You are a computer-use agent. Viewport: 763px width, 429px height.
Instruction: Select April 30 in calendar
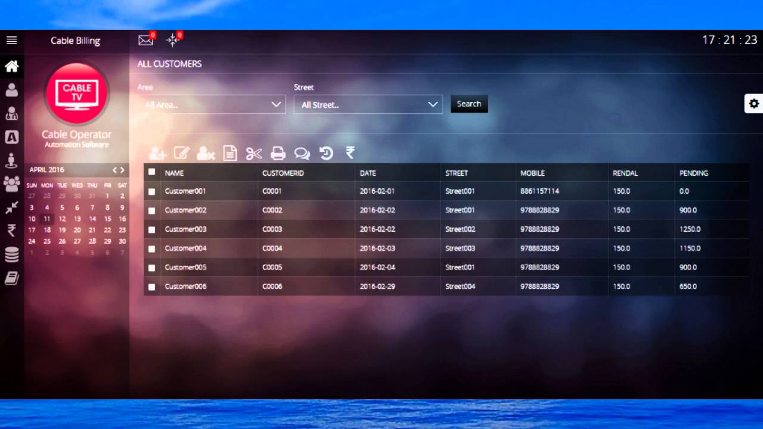point(122,241)
